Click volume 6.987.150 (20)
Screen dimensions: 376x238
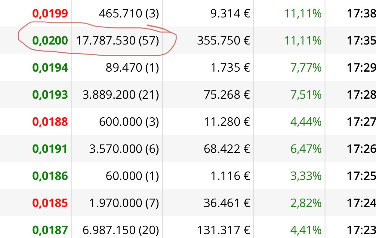(121, 230)
